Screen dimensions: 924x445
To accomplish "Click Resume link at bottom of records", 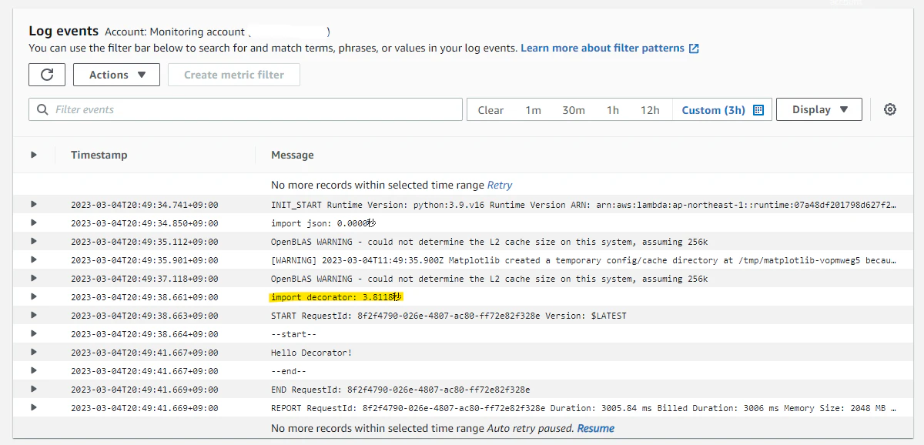I will click(596, 428).
